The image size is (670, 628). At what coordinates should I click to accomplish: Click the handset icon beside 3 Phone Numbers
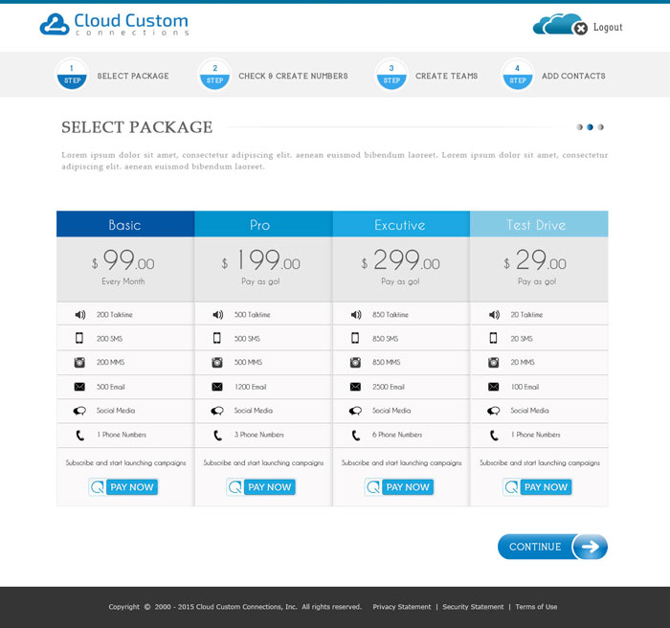coord(218,436)
